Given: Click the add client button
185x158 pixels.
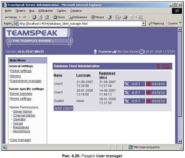Looking at the screenshot, I should tap(63, 108).
